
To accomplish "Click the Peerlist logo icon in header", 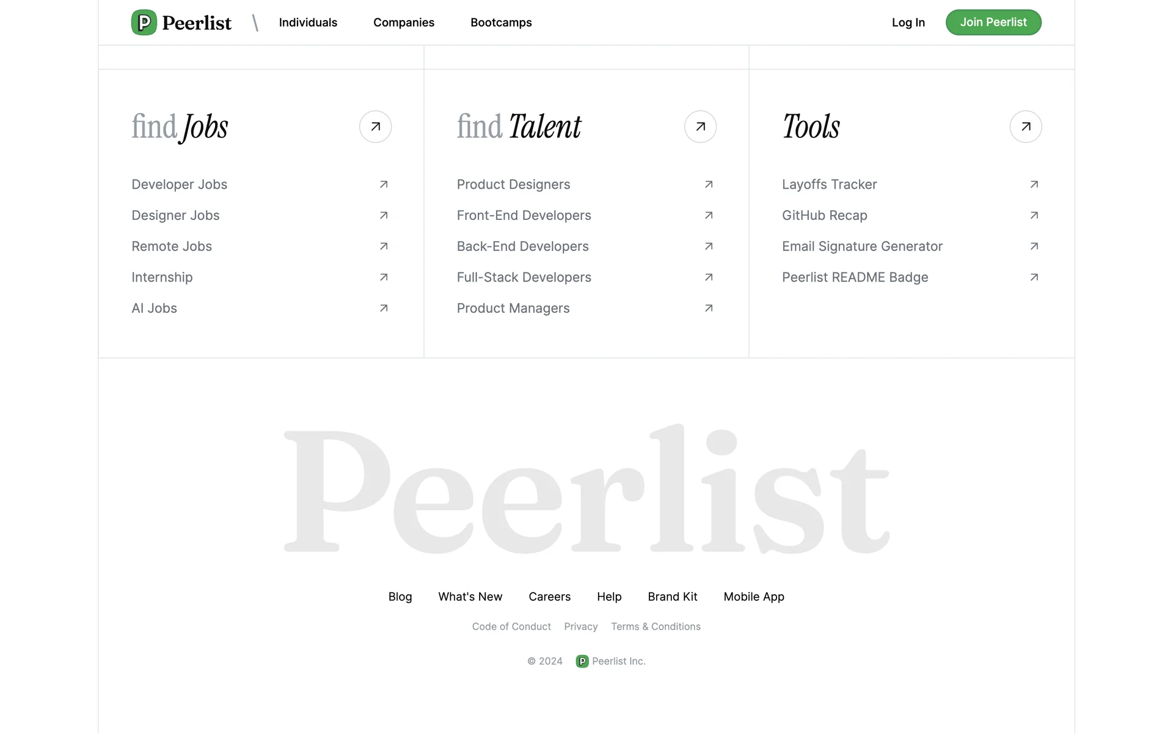I will coord(144,23).
